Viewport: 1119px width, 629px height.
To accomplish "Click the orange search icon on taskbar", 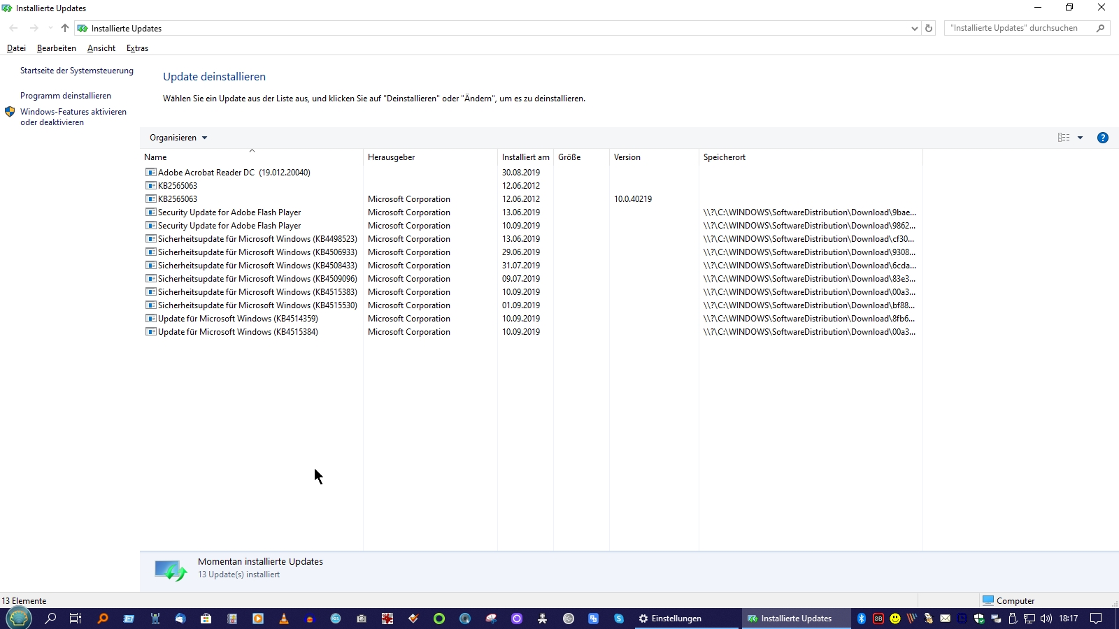I will point(103,619).
